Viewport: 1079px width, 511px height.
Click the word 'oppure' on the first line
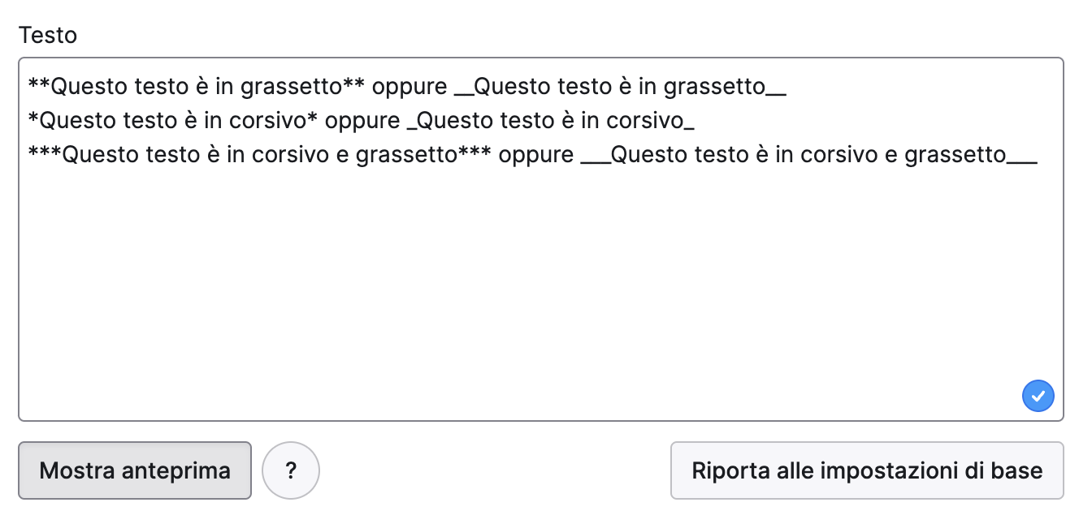pos(409,86)
